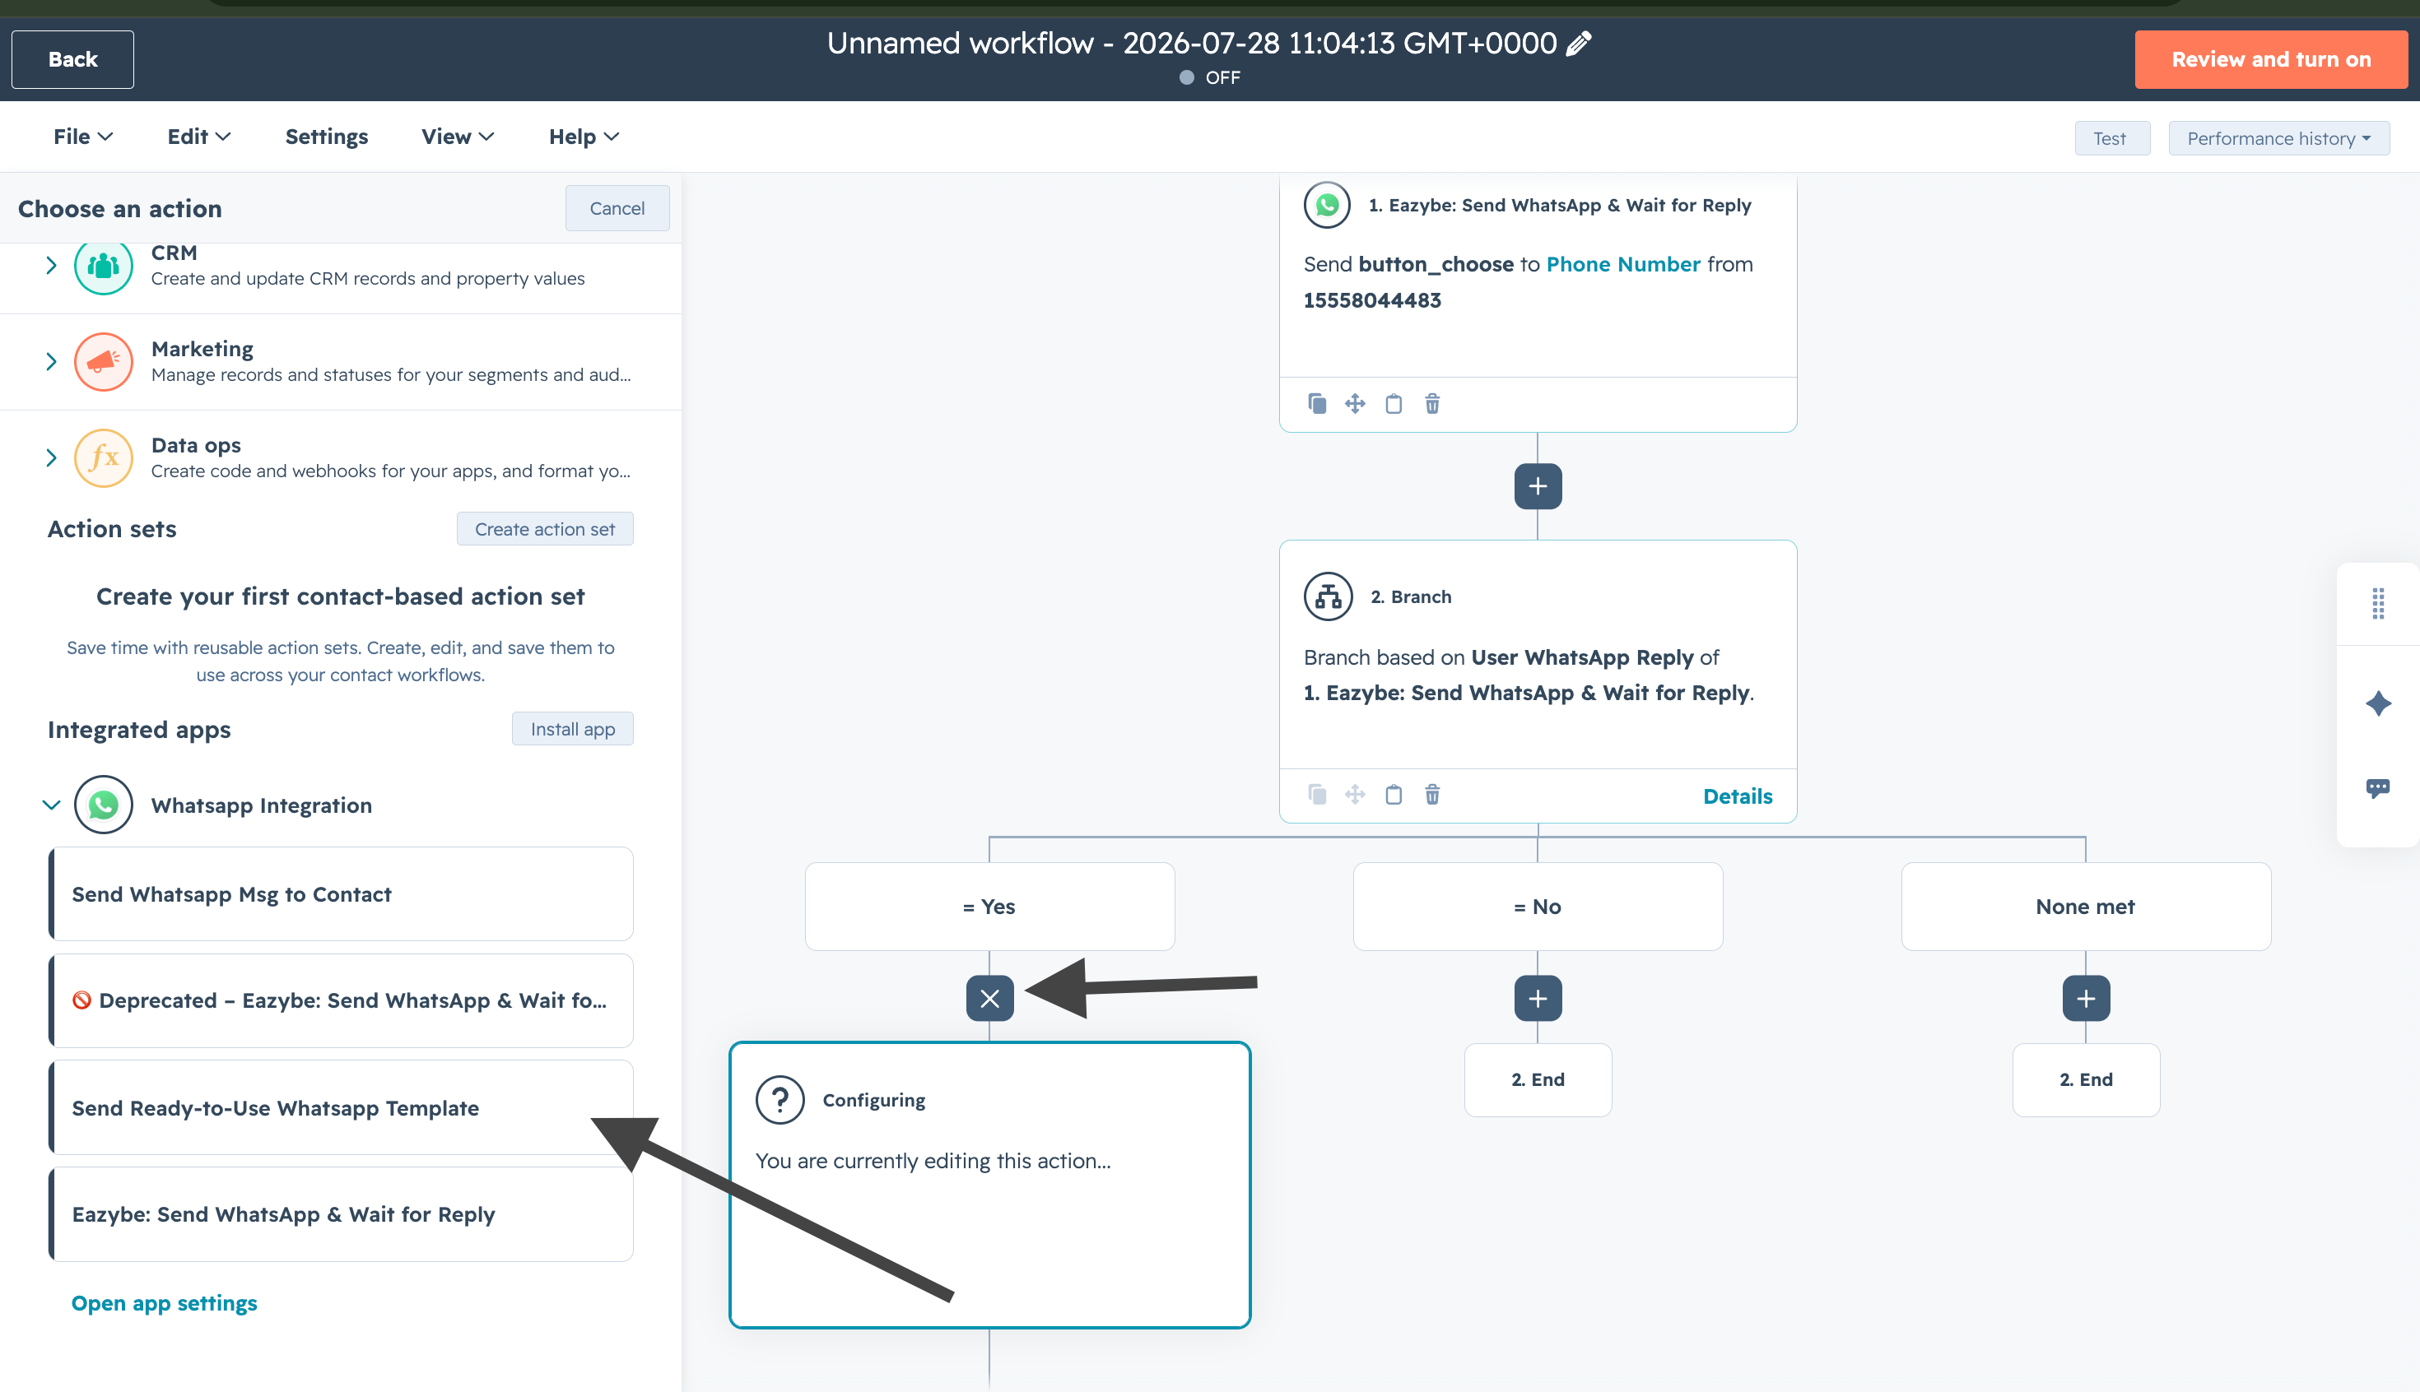Open the File menu
The image size is (2420, 1392).
tap(83, 137)
